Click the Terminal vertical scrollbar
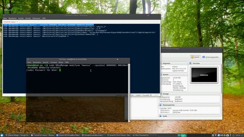 (129, 93)
